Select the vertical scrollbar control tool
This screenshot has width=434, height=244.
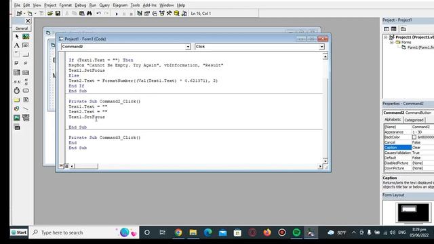click(26, 81)
